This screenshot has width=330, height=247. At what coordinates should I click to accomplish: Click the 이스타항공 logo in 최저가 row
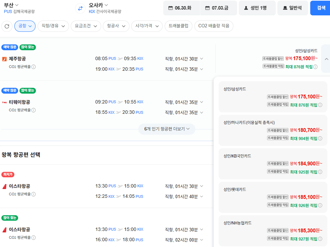click(4, 187)
